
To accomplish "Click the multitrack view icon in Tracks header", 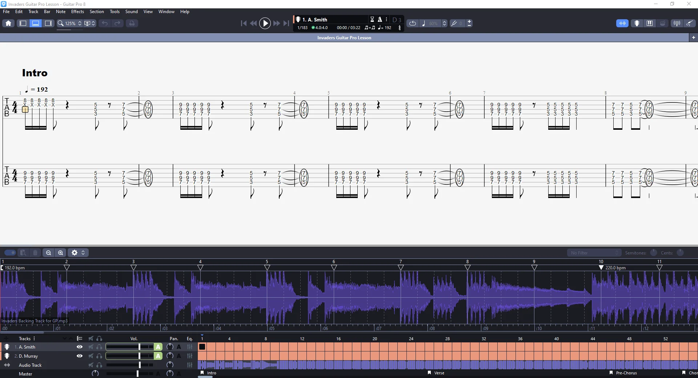I will coord(80,338).
